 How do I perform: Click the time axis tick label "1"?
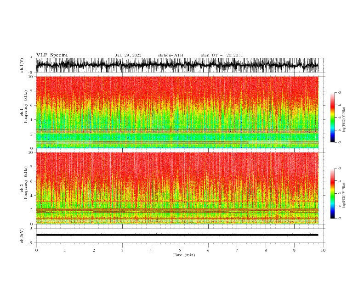tap(65, 250)
